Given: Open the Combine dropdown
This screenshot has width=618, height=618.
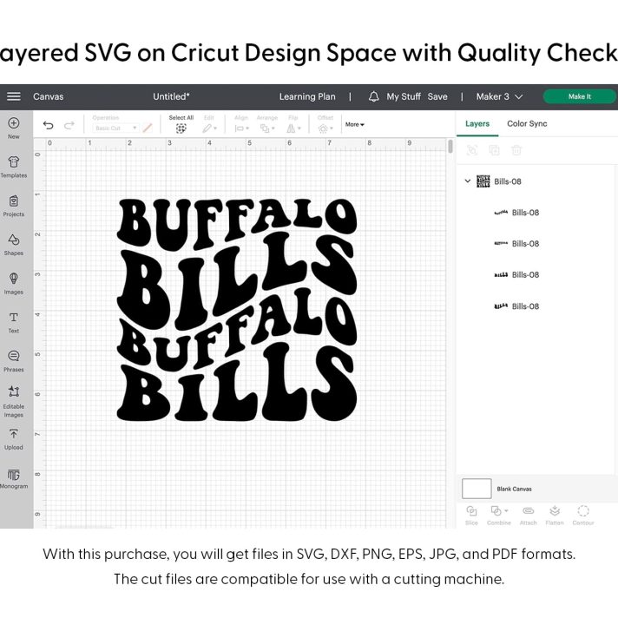Looking at the screenshot, I should click(499, 515).
